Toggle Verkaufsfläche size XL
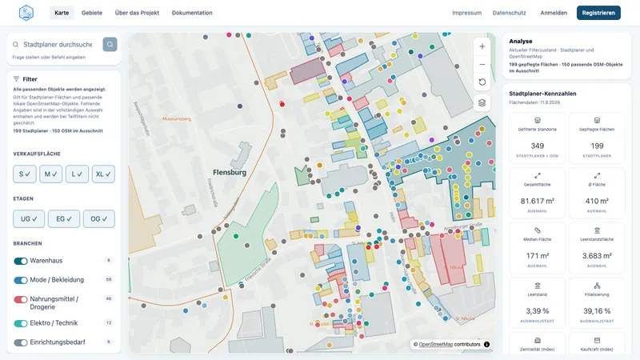 [103, 174]
